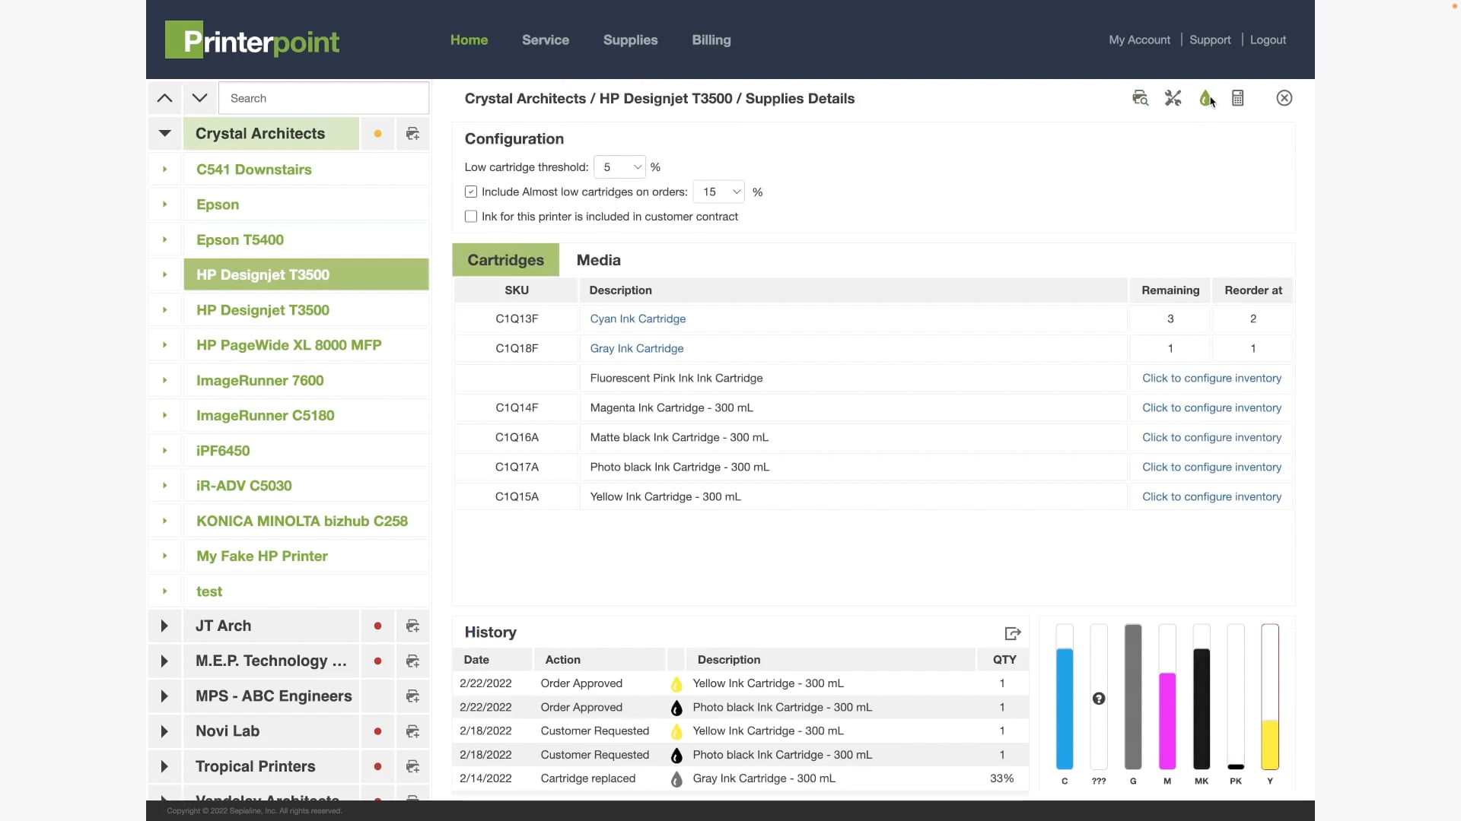The height and width of the screenshot is (821, 1461).
Task: Click the Remaining column header
Action: [1170, 290]
